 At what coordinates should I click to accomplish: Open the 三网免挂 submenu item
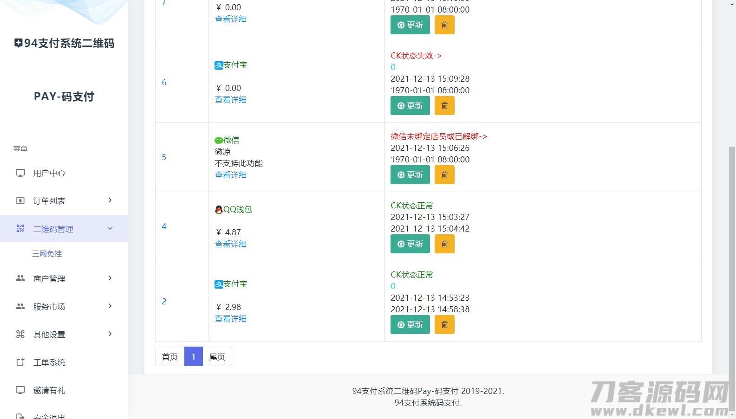click(x=47, y=254)
